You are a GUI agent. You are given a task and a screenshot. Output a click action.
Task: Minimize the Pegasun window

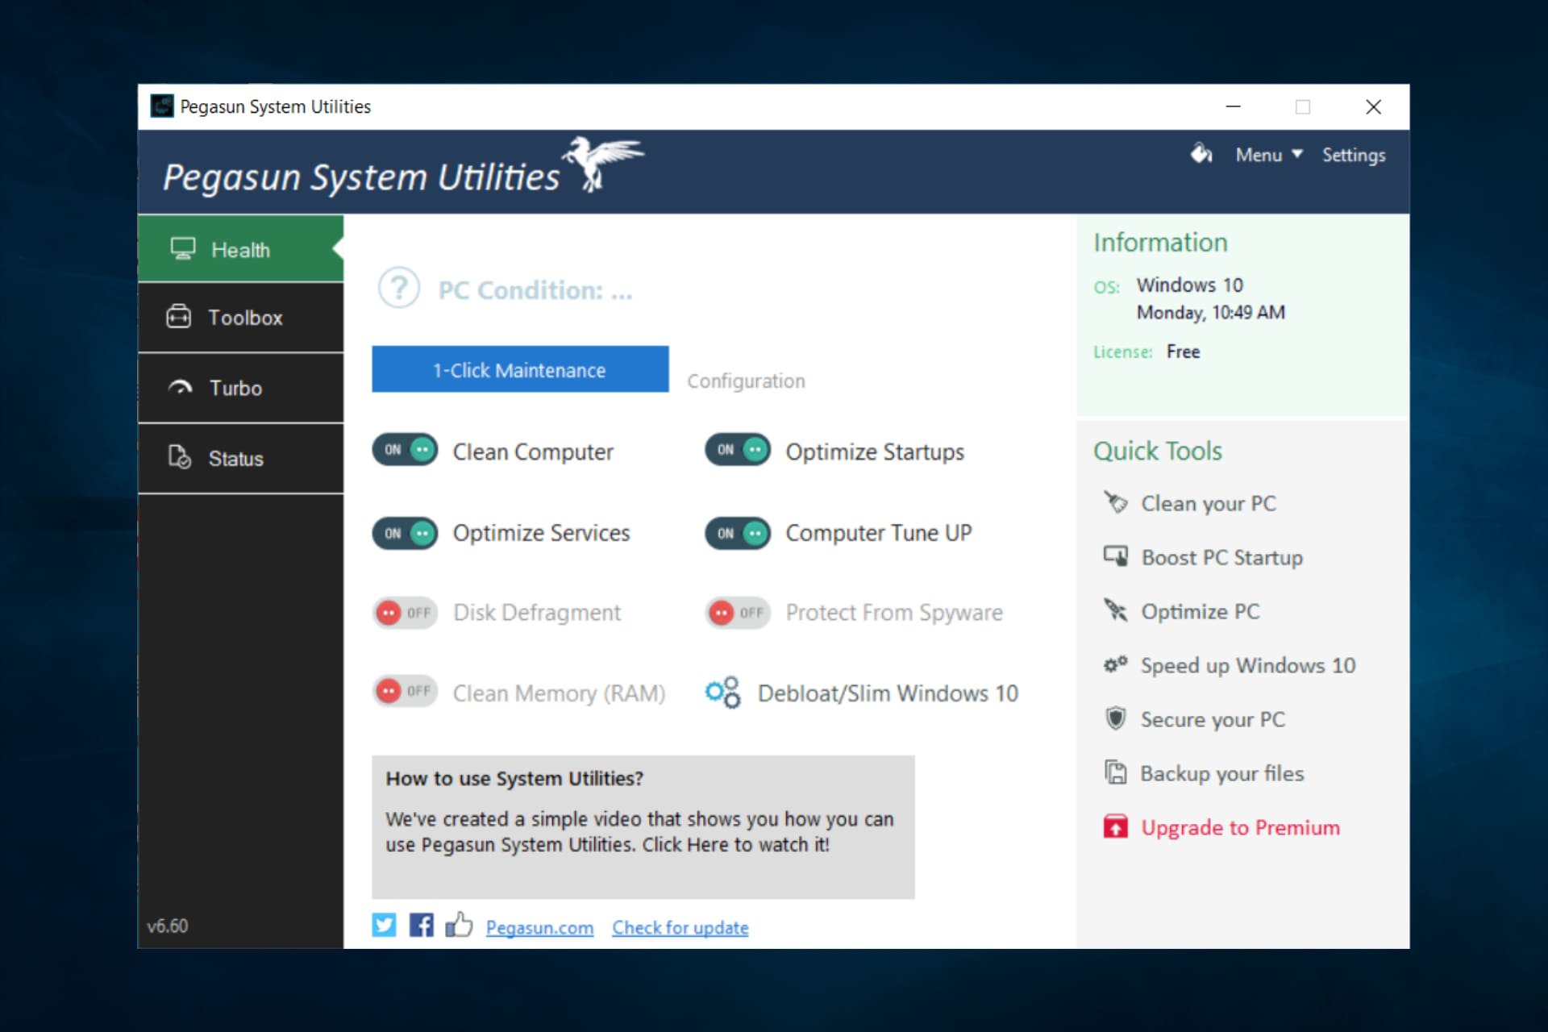(1233, 106)
